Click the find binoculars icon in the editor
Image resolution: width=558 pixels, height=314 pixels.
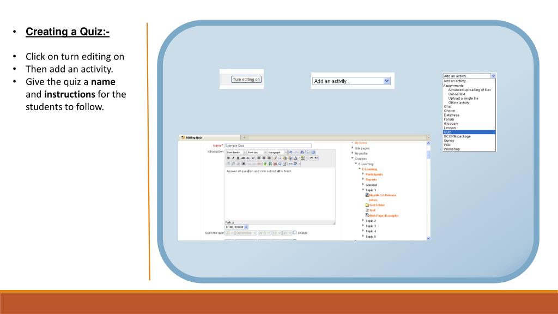coord(302,153)
